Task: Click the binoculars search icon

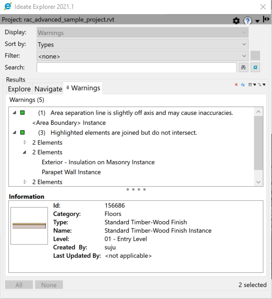Action: click(x=243, y=67)
